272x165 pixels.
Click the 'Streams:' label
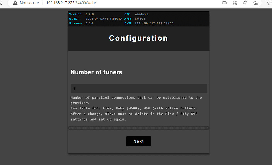pyautogui.click(x=76, y=23)
